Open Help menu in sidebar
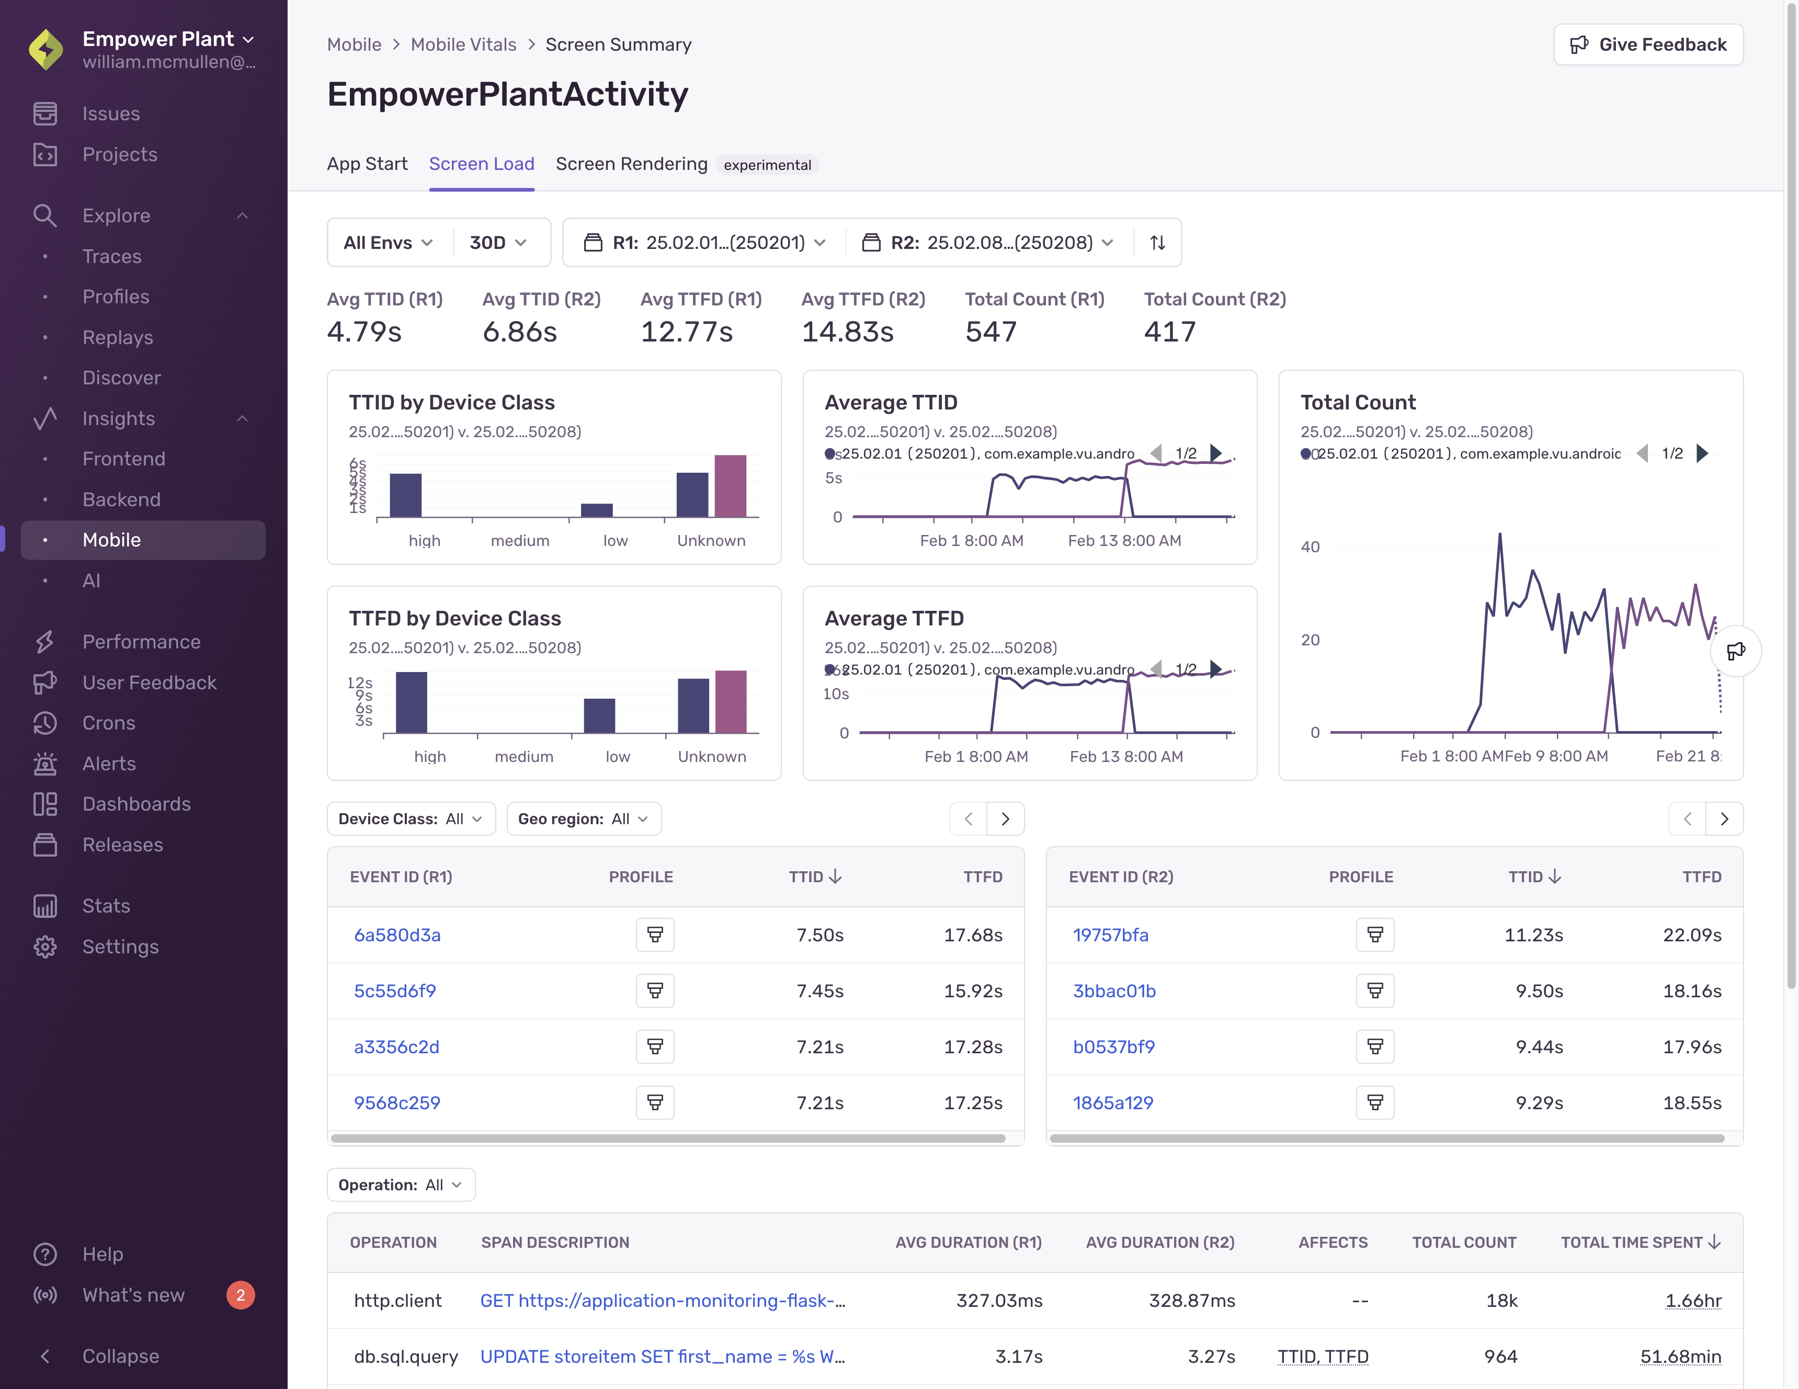The height and width of the screenshot is (1389, 1799). coord(102,1254)
